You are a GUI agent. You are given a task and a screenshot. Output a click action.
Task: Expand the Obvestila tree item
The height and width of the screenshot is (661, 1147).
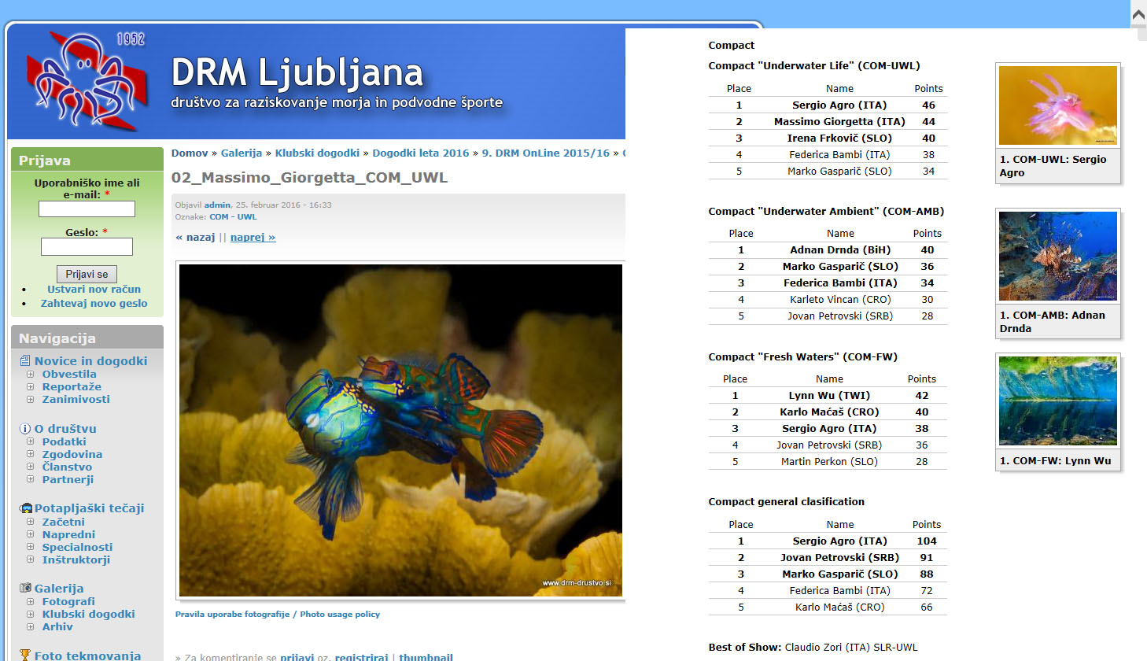[x=31, y=375]
